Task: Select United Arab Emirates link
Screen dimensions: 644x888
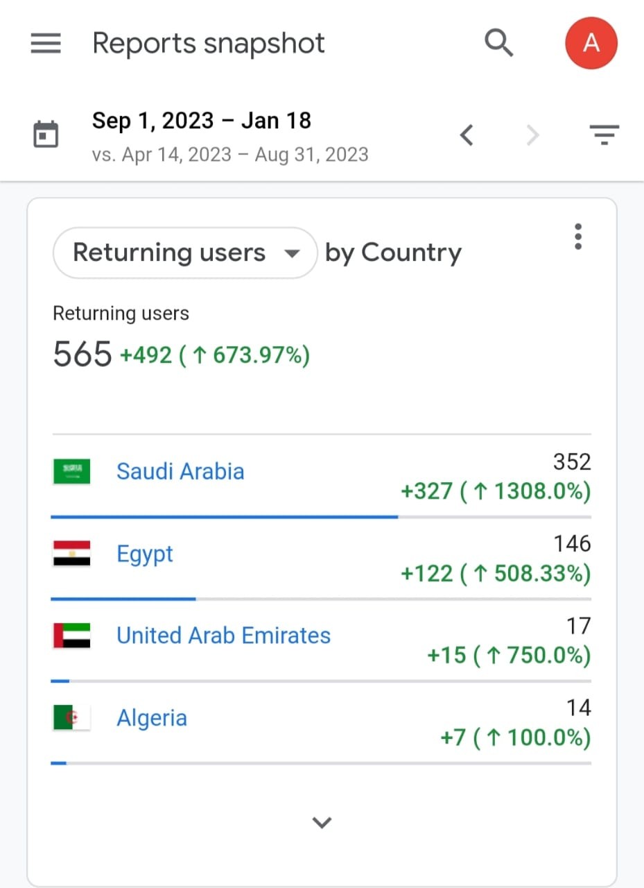Action: point(224,635)
